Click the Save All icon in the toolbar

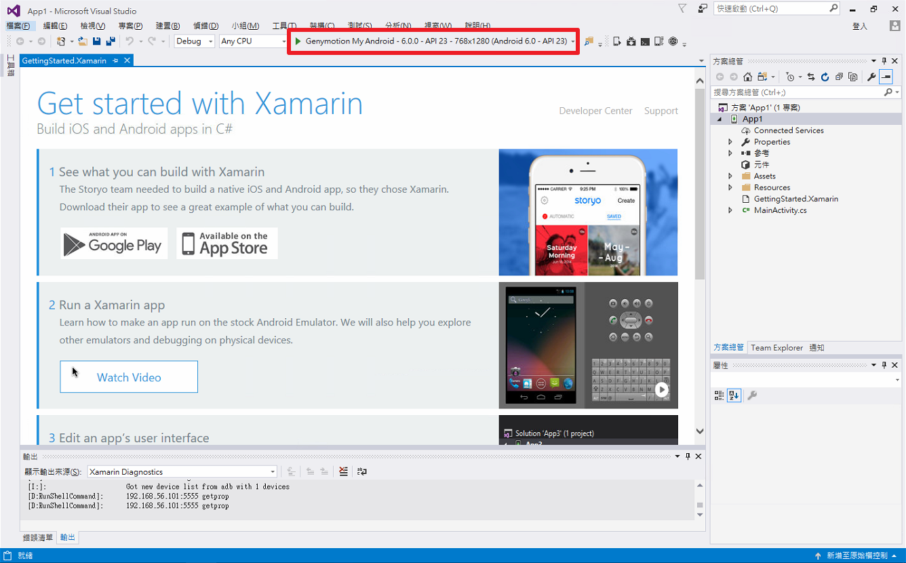tap(111, 41)
